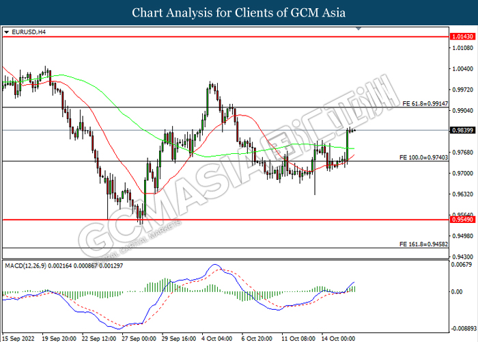Click the 22 Sep 12:00 time label
The width and height of the screenshot is (478, 342).
(x=99, y=339)
